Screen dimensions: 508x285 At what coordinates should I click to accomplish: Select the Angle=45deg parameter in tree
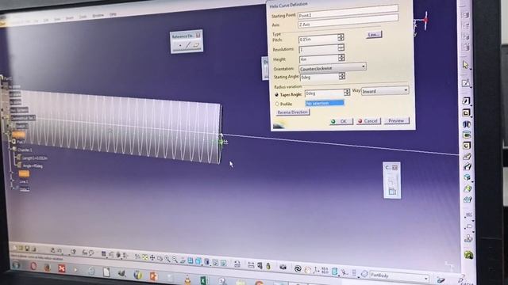[x=29, y=166]
